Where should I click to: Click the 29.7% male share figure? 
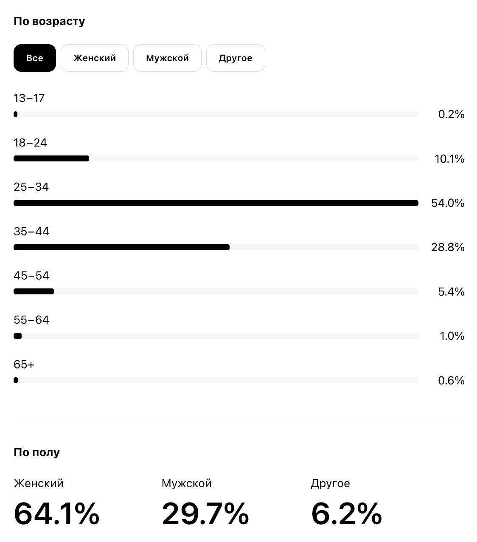pos(205,514)
